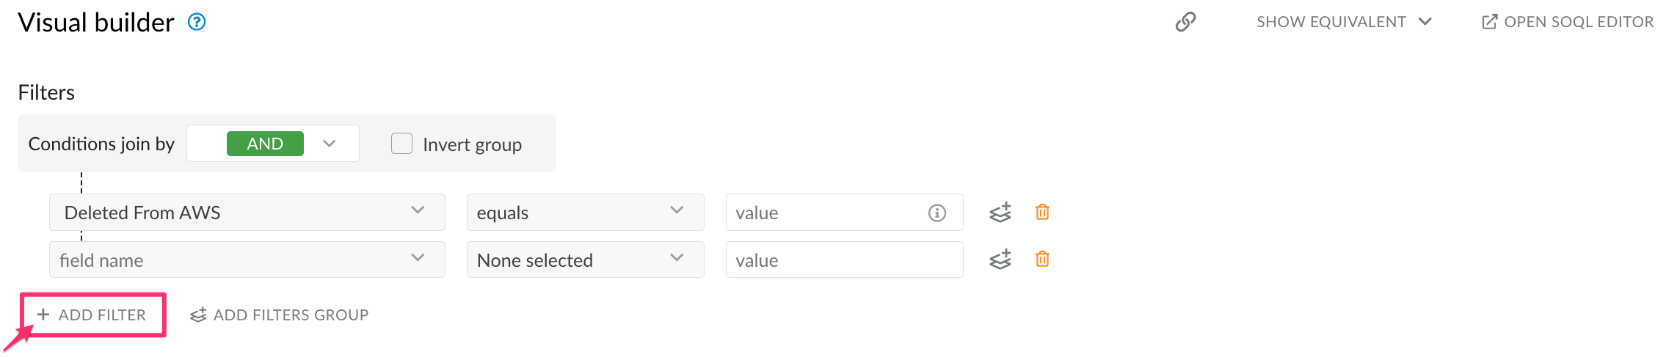The width and height of the screenshot is (1666, 357).
Task: Click the copy link chain icon
Action: click(x=1185, y=22)
